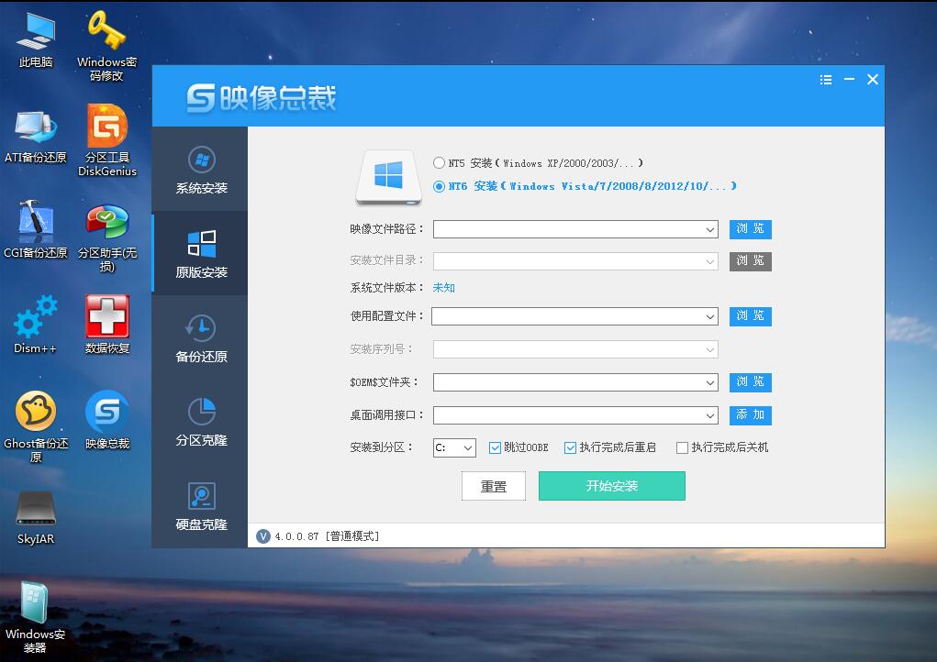
Task: Uncheck 执行完成后重启
Action: [x=571, y=447]
